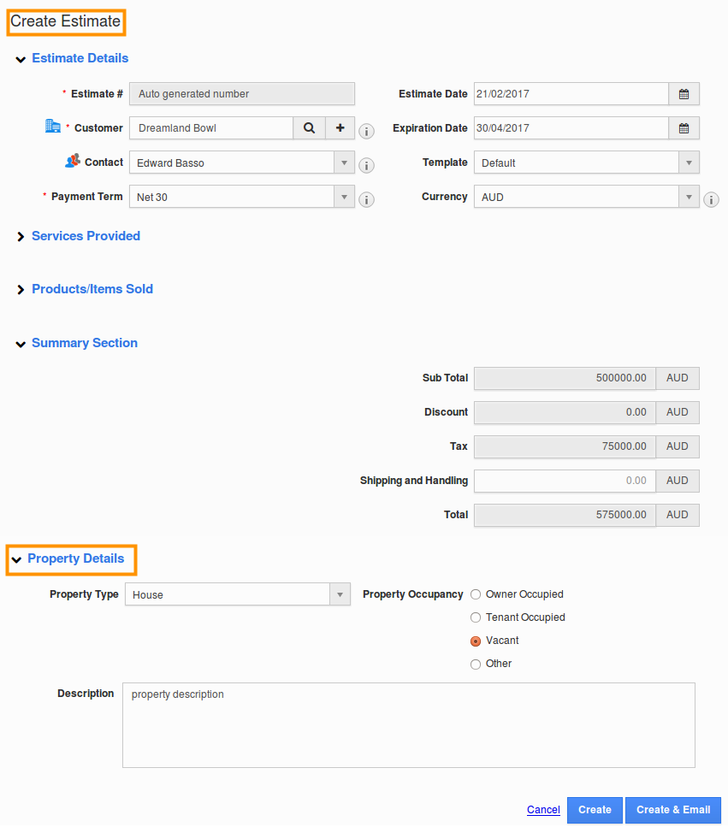Image resolution: width=728 pixels, height=827 pixels.
Task: Click the plus icon to add customer
Action: (340, 128)
